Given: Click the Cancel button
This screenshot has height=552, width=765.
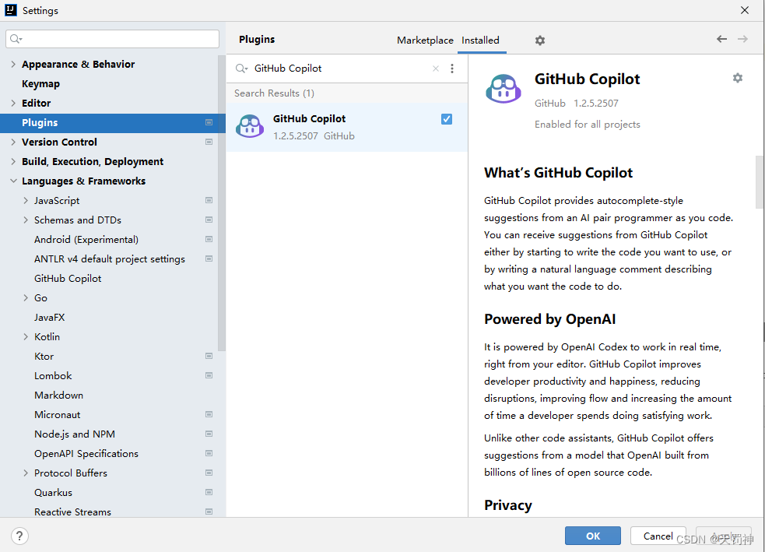Looking at the screenshot, I should pyautogui.click(x=658, y=536).
